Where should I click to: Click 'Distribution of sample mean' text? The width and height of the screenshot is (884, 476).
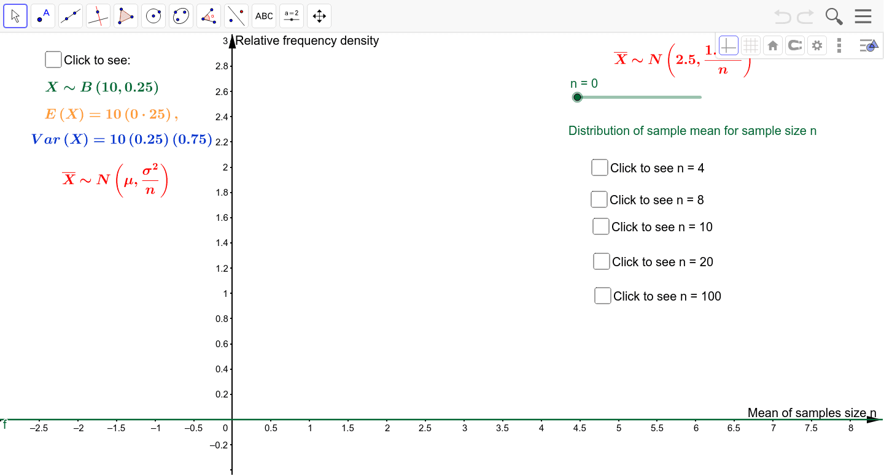tap(692, 131)
